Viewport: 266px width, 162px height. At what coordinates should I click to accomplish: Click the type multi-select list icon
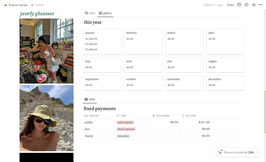click(118, 116)
